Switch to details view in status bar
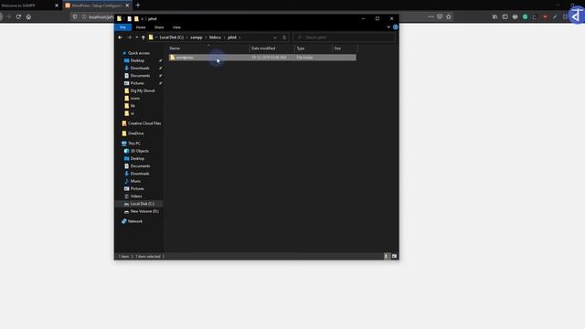Image resolution: width=585 pixels, height=329 pixels. pyautogui.click(x=386, y=256)
